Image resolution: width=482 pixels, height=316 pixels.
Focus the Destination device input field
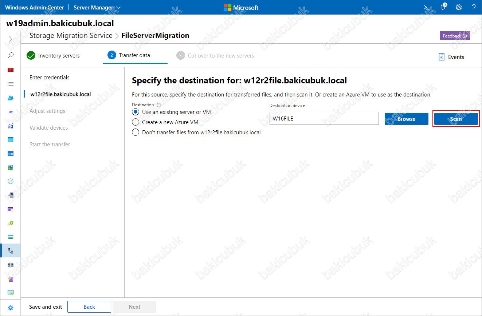coord(324,118)
